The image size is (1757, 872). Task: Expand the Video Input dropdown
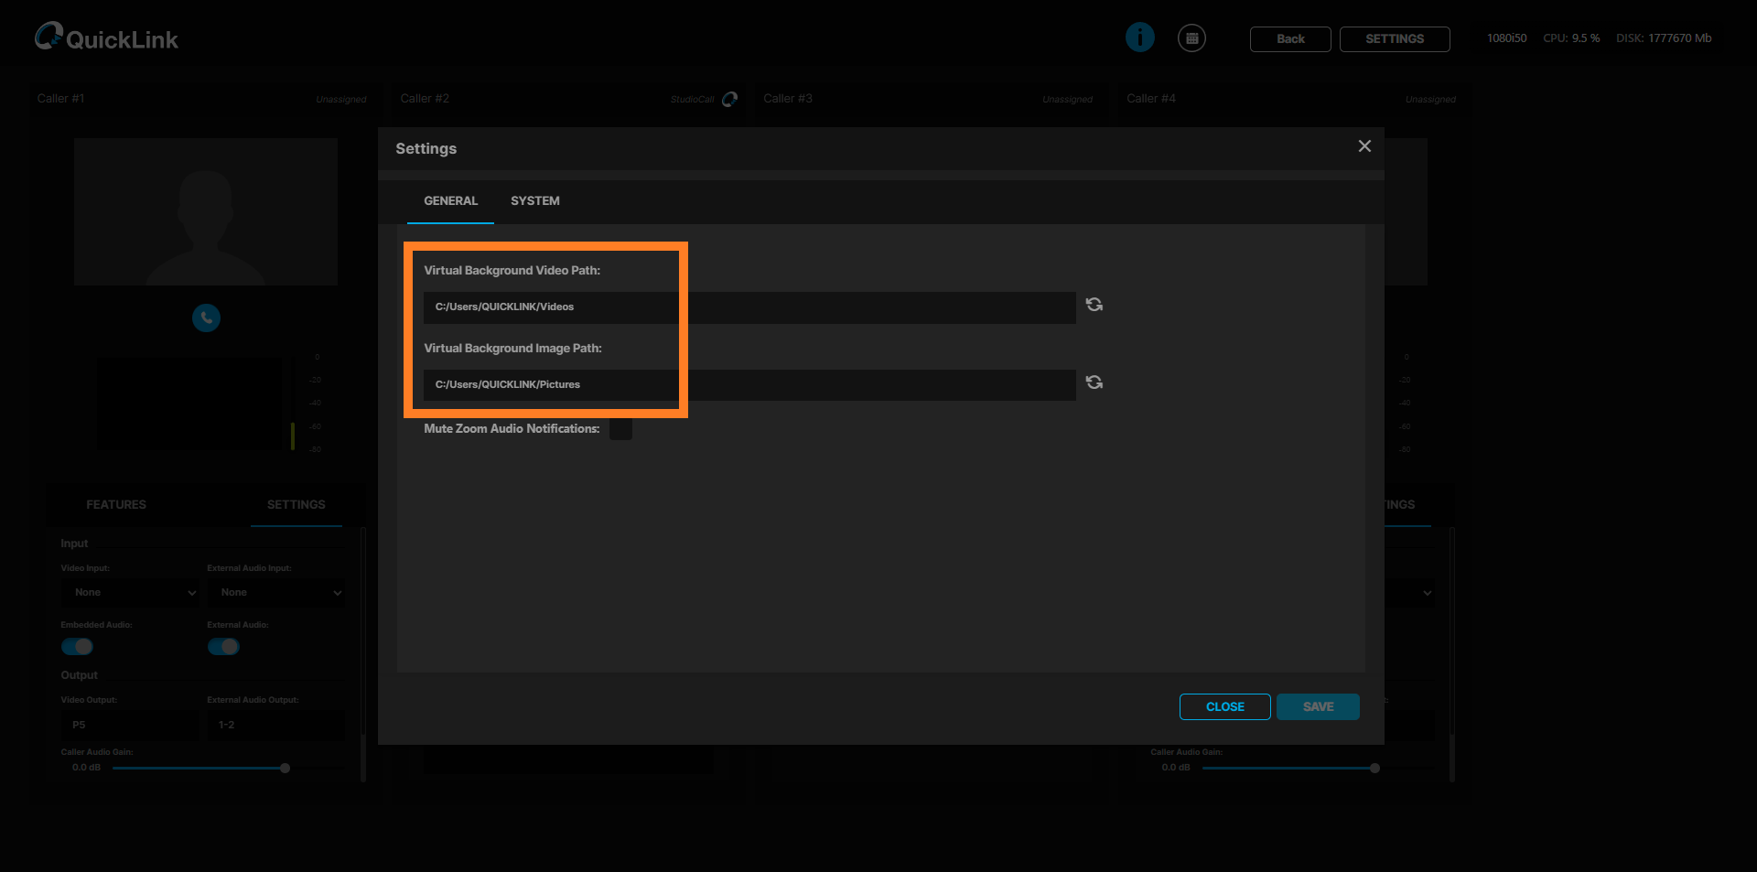point(130,593)
